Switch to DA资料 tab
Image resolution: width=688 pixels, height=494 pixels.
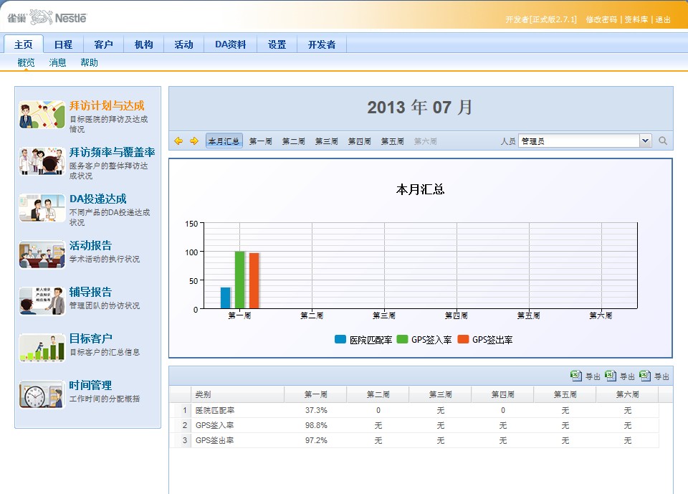click(x=230, y=44)
